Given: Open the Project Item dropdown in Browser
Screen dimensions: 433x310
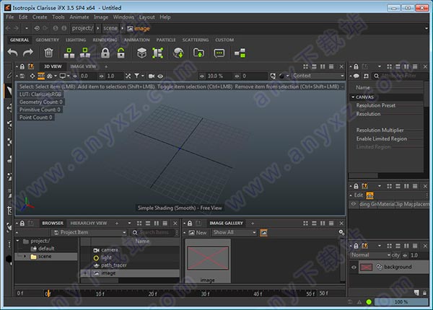Looking at the screenshot, I should [x=89, y=232].
